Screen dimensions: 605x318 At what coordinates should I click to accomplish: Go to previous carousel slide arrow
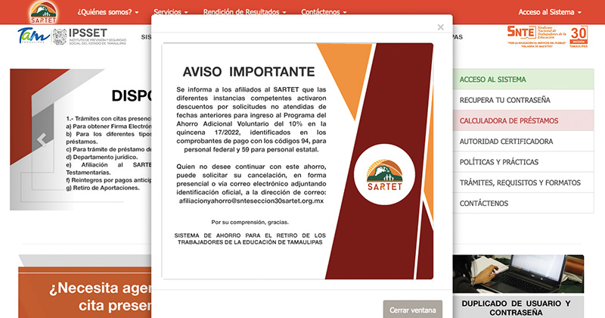(x=42, y=139)
